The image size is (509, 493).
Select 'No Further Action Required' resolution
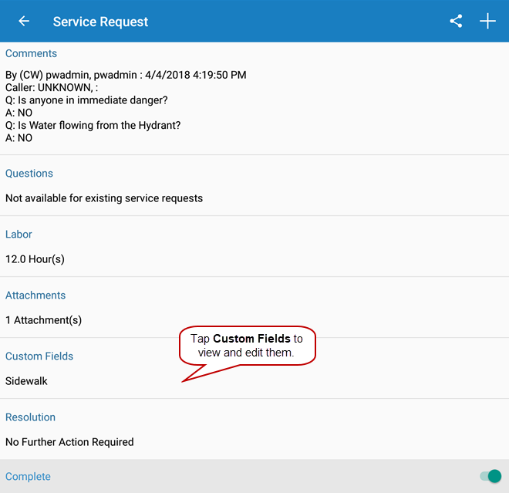click(x=69, y=442)
